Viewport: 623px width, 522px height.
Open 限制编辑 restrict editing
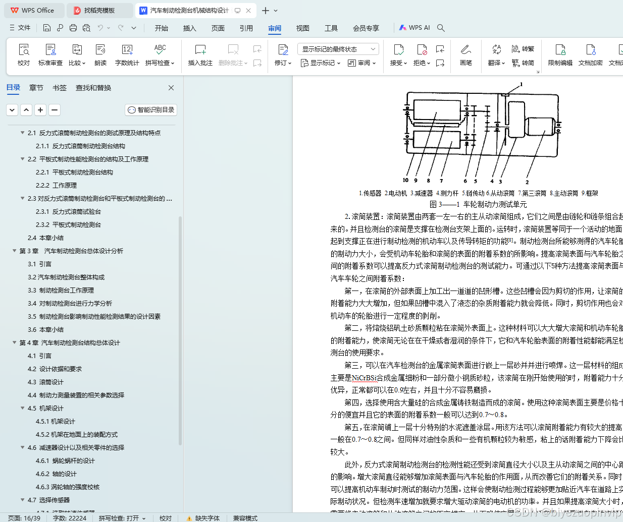tap(560, 54)
